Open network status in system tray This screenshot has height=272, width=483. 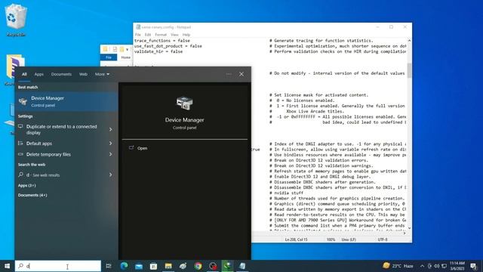(x=445, y=266)
